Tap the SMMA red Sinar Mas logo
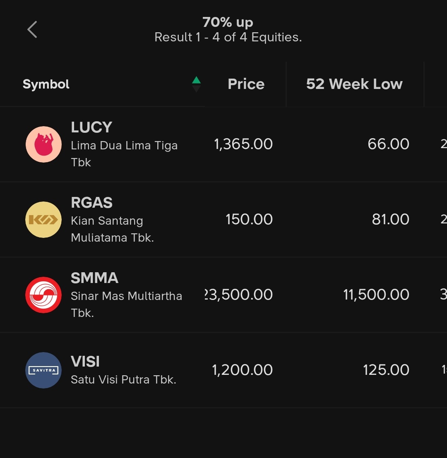447x458 pixels. tap(43, 295)
